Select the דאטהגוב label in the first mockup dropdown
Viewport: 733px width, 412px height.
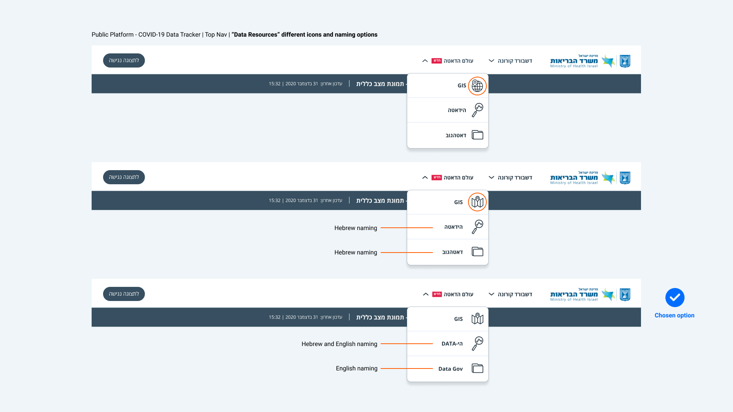point(456,135)
